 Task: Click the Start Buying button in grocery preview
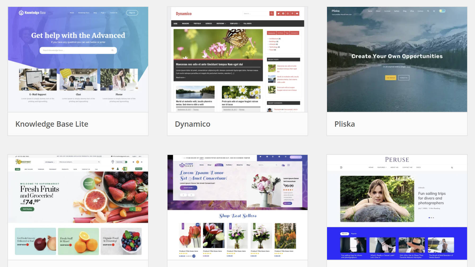(27, 209)
